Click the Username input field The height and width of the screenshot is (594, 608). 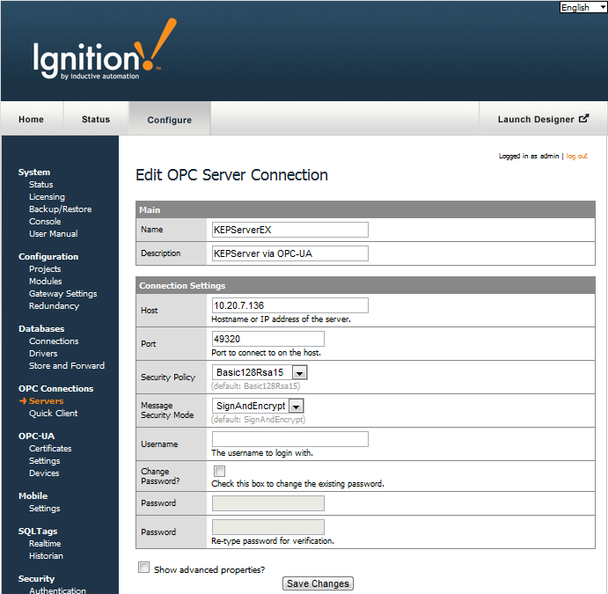[x=290, y=439]
